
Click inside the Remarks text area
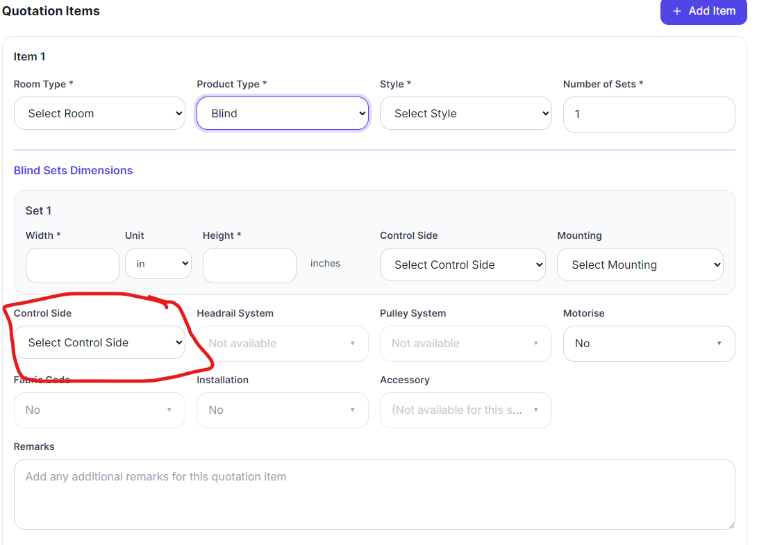point(374,494)
